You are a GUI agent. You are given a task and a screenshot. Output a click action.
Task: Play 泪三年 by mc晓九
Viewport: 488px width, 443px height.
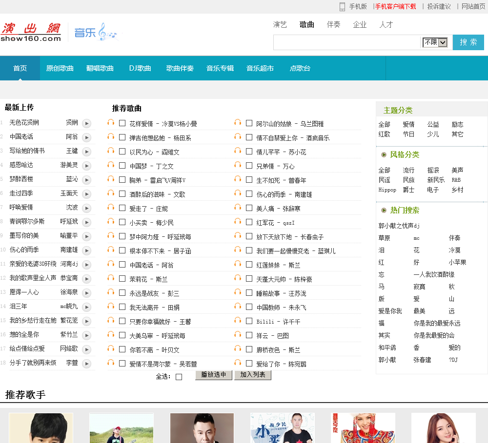(x=86, y=307)
